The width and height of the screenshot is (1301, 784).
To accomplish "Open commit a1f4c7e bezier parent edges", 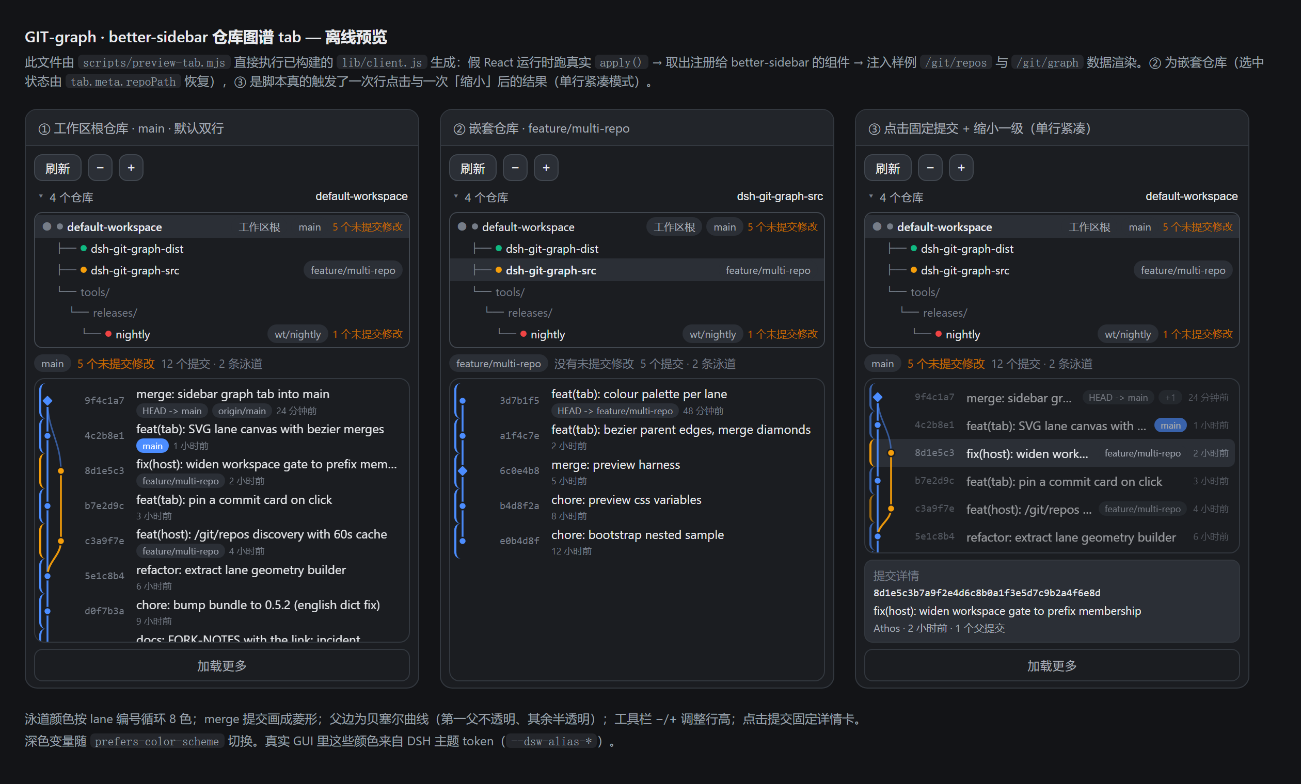I will coord(637,436).
